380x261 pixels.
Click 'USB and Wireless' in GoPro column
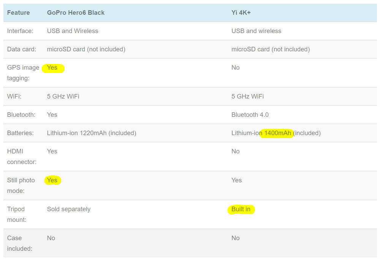[x=73, y=31]
